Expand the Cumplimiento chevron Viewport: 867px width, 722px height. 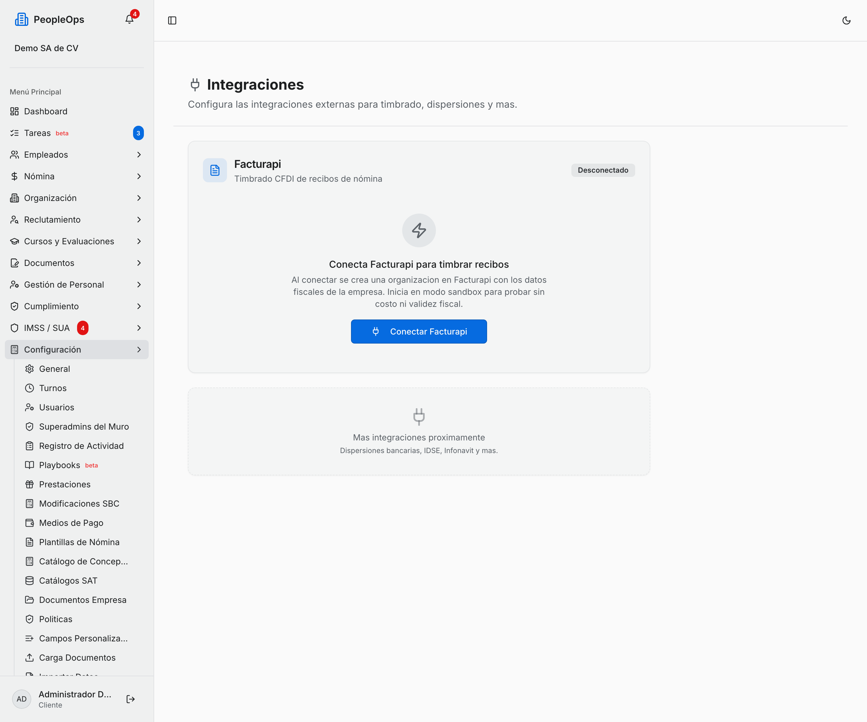[x=139, y=306]
